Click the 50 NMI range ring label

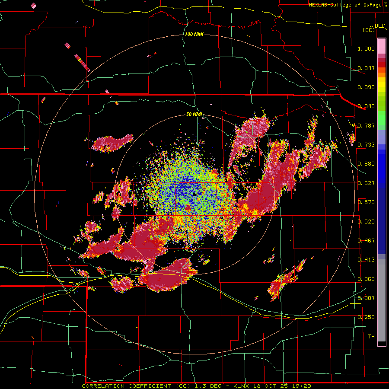pos(194,114)
